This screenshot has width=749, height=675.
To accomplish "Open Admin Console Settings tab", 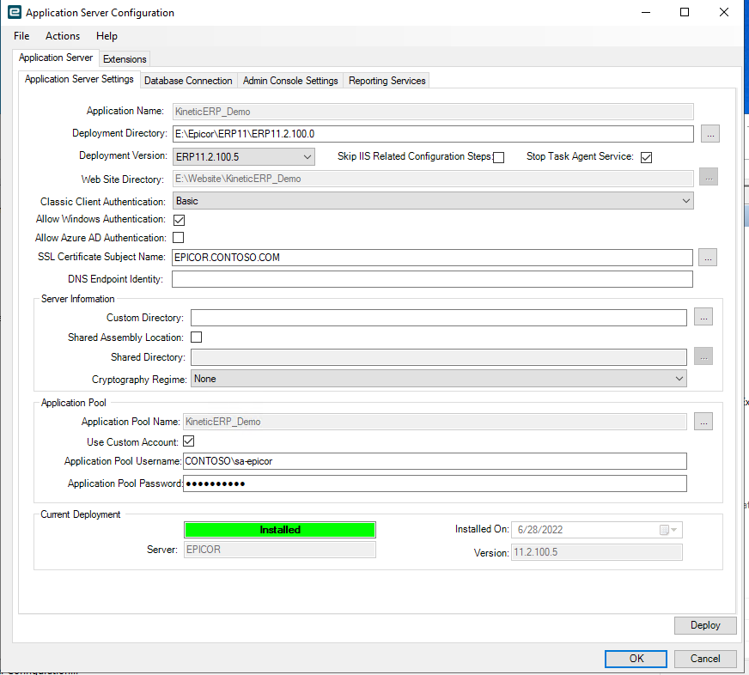I will click(x=290, y=81).
